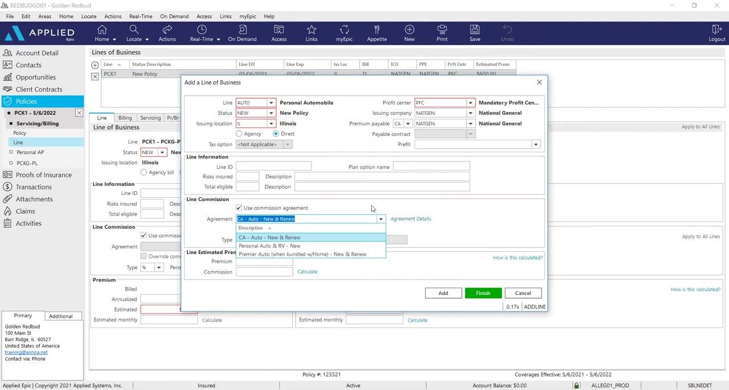
Task: Switch to the Billing tab
Action: pyautogui.click(x=125, y=118)
